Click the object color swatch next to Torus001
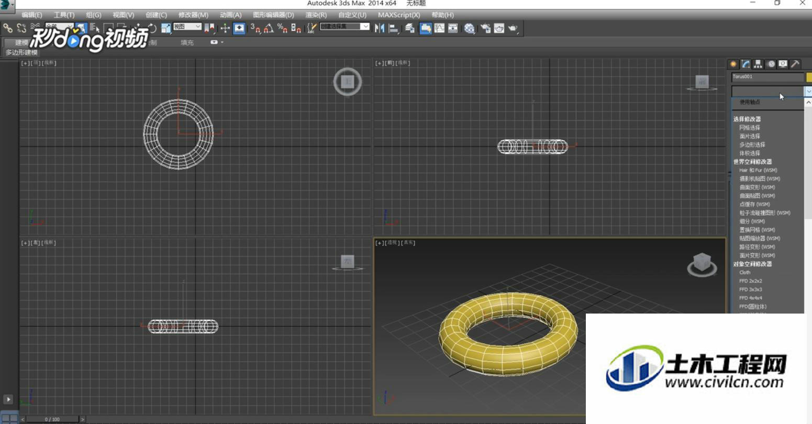The width and height of the screenshot is (812, 424). tap(809, 77)
